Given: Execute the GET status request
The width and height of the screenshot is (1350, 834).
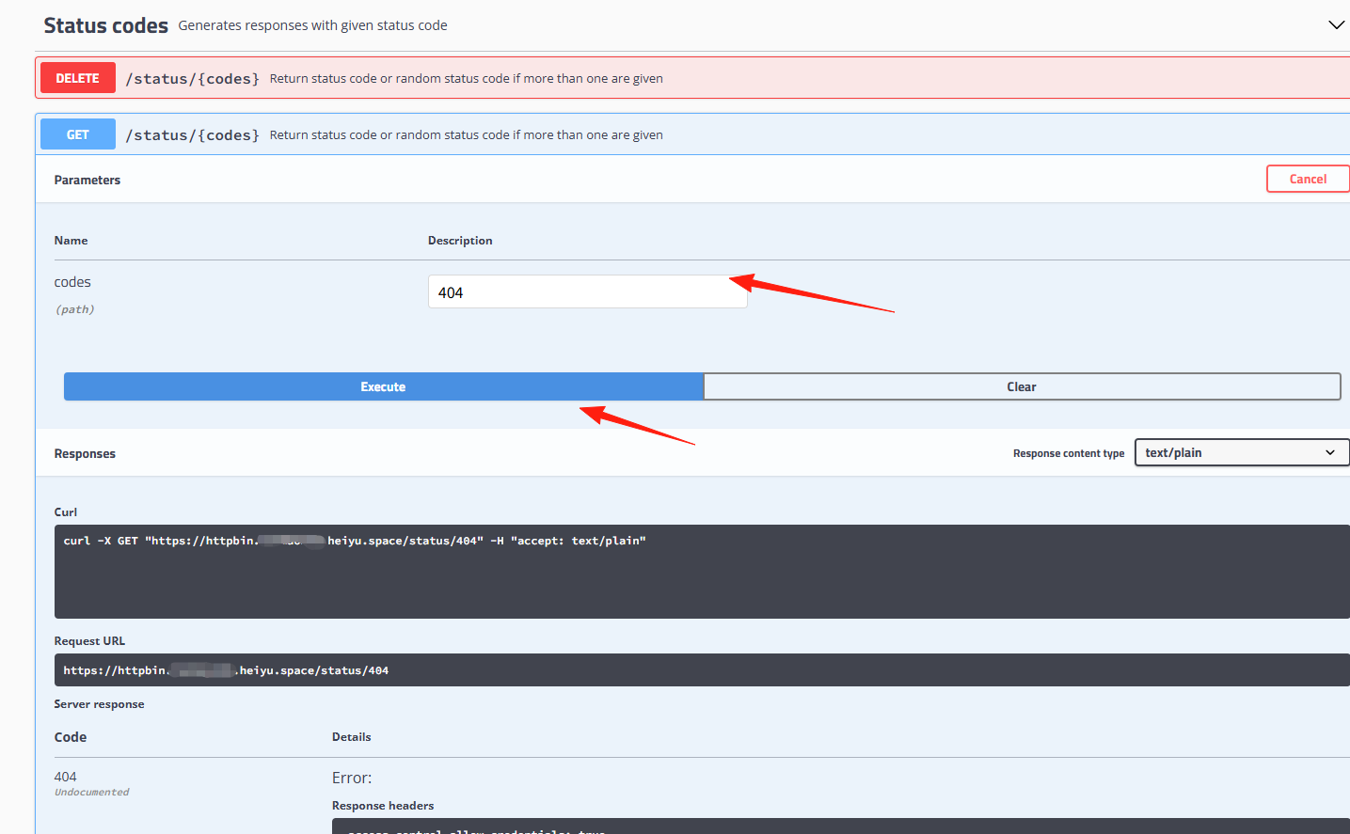Looking at the screenshot, I should pos(383,386).
